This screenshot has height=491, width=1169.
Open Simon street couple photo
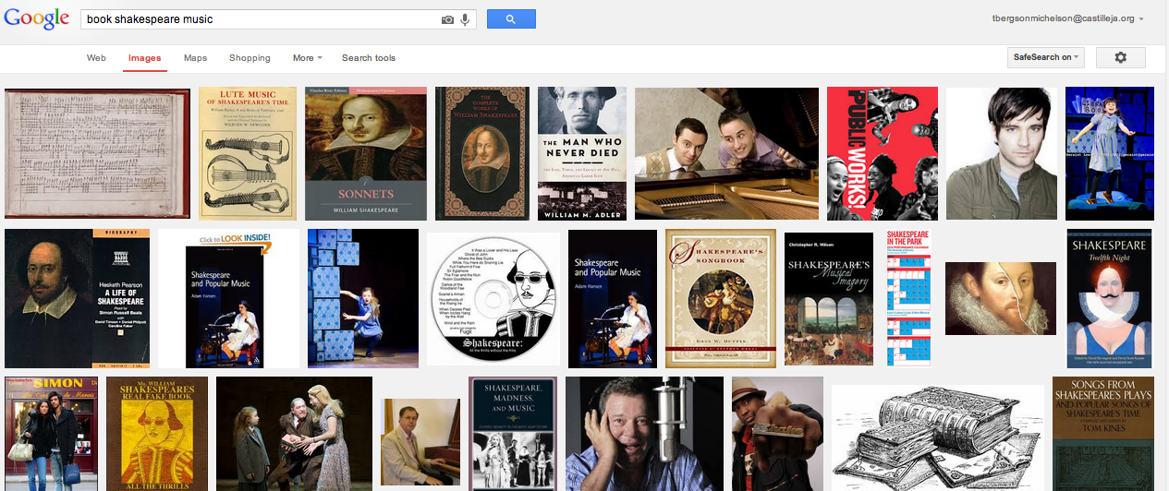pos(51,434)
